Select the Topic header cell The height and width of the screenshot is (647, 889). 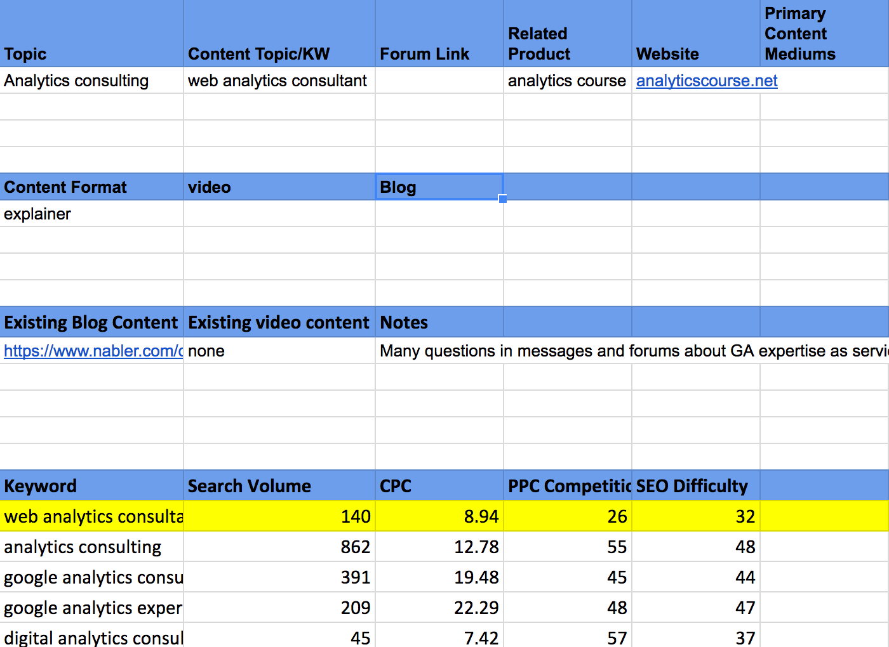pyautogui.click(x=92, y=34)
